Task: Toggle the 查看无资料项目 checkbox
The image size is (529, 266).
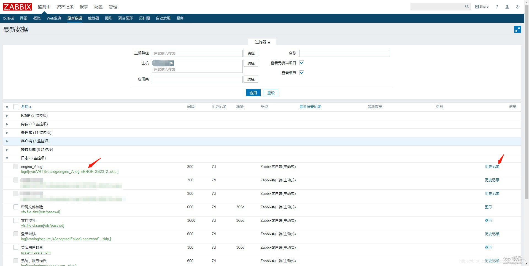Action: pos(302,63)
